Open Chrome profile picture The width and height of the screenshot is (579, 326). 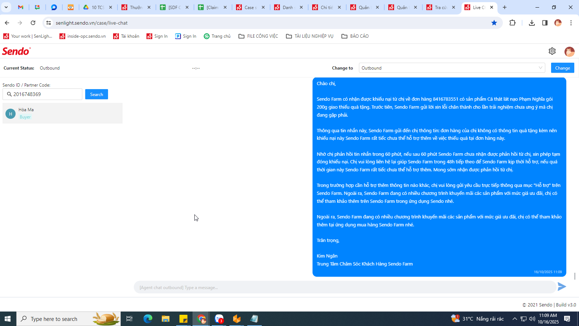tap(558, 23)
